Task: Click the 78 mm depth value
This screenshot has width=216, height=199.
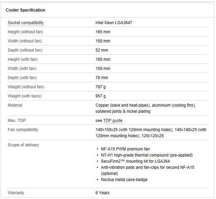Action: (102, 78)
